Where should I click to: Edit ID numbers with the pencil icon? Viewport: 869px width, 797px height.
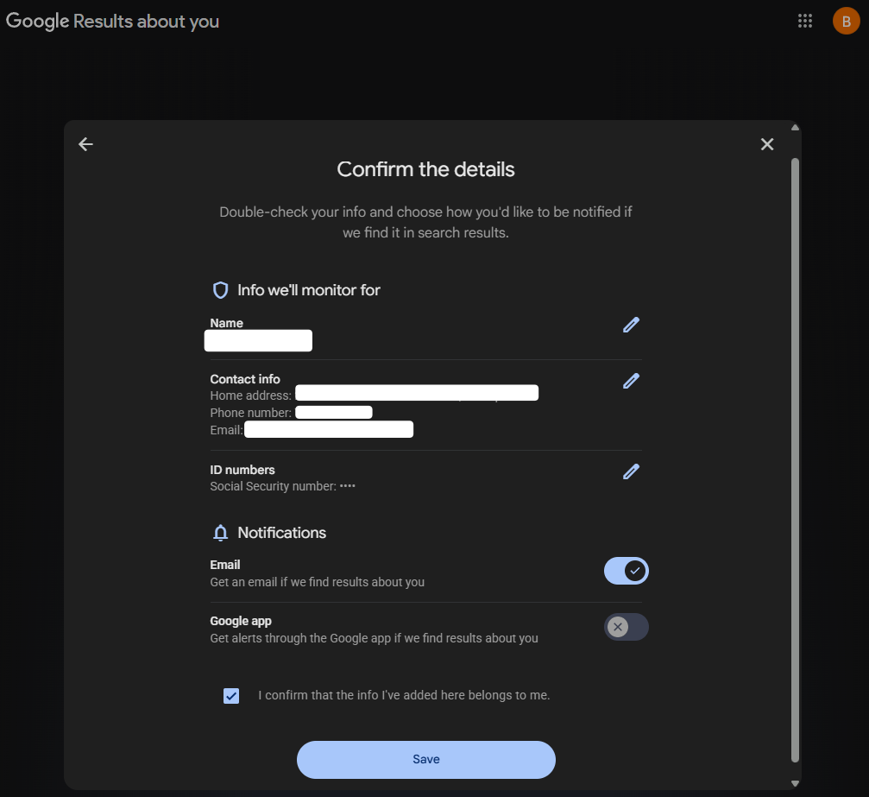click(x=631, y=471)
